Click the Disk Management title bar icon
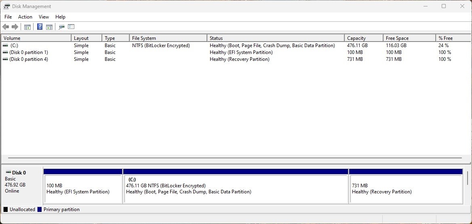The width and height of the screenshot is (472, 224). point(6,6)
